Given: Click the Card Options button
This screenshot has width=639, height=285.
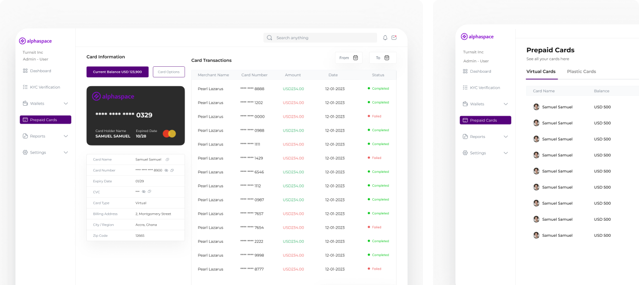Looking at the screenshot, I should 169,72.
